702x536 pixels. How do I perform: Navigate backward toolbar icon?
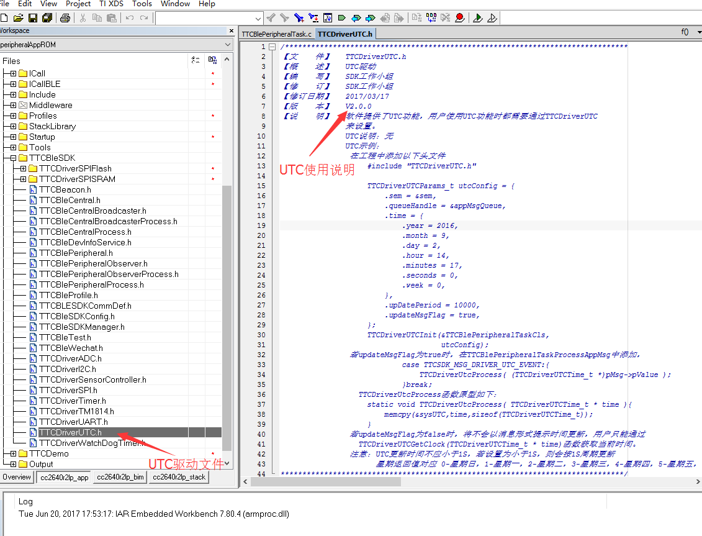coord(385,18)
